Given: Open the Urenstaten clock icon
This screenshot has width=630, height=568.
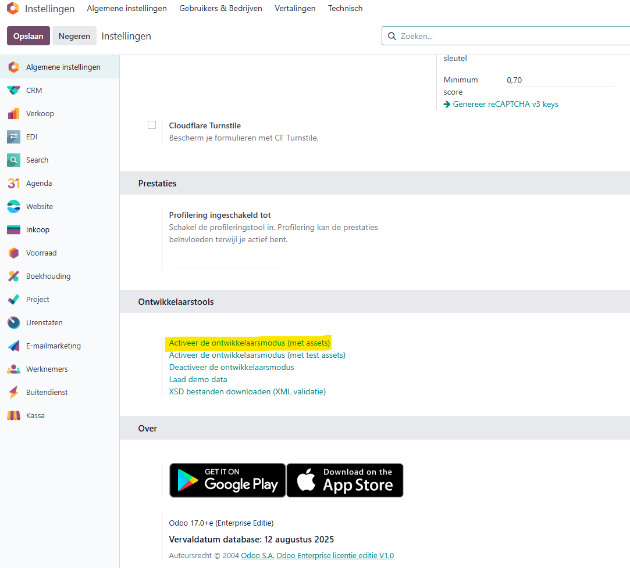Looking at the screenshot, I should pyautogui.click(x=13, y=323).
